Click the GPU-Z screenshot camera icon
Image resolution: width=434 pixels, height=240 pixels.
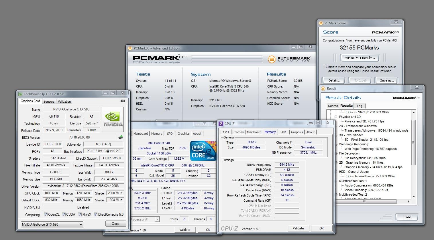(123, 101)
